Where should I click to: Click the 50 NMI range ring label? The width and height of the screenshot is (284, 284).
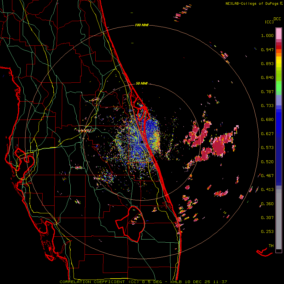point(142,84)
